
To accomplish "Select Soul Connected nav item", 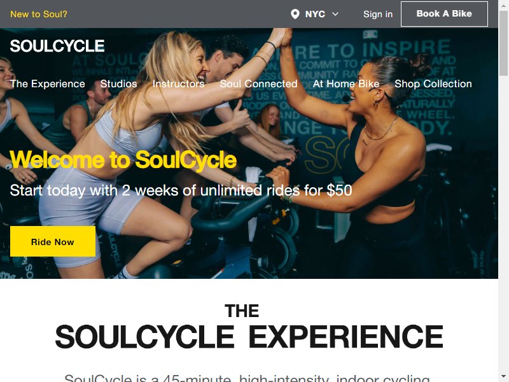I will (258, 83).
